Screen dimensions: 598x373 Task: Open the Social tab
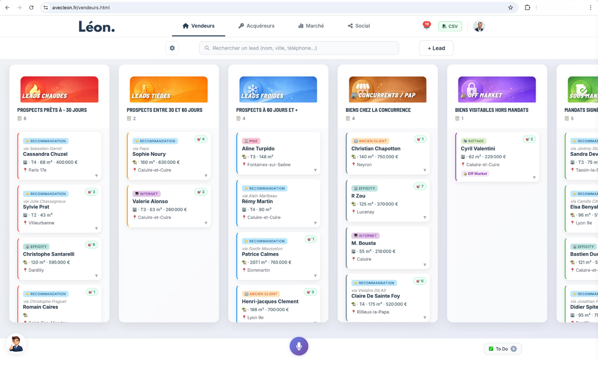point(359,26)
